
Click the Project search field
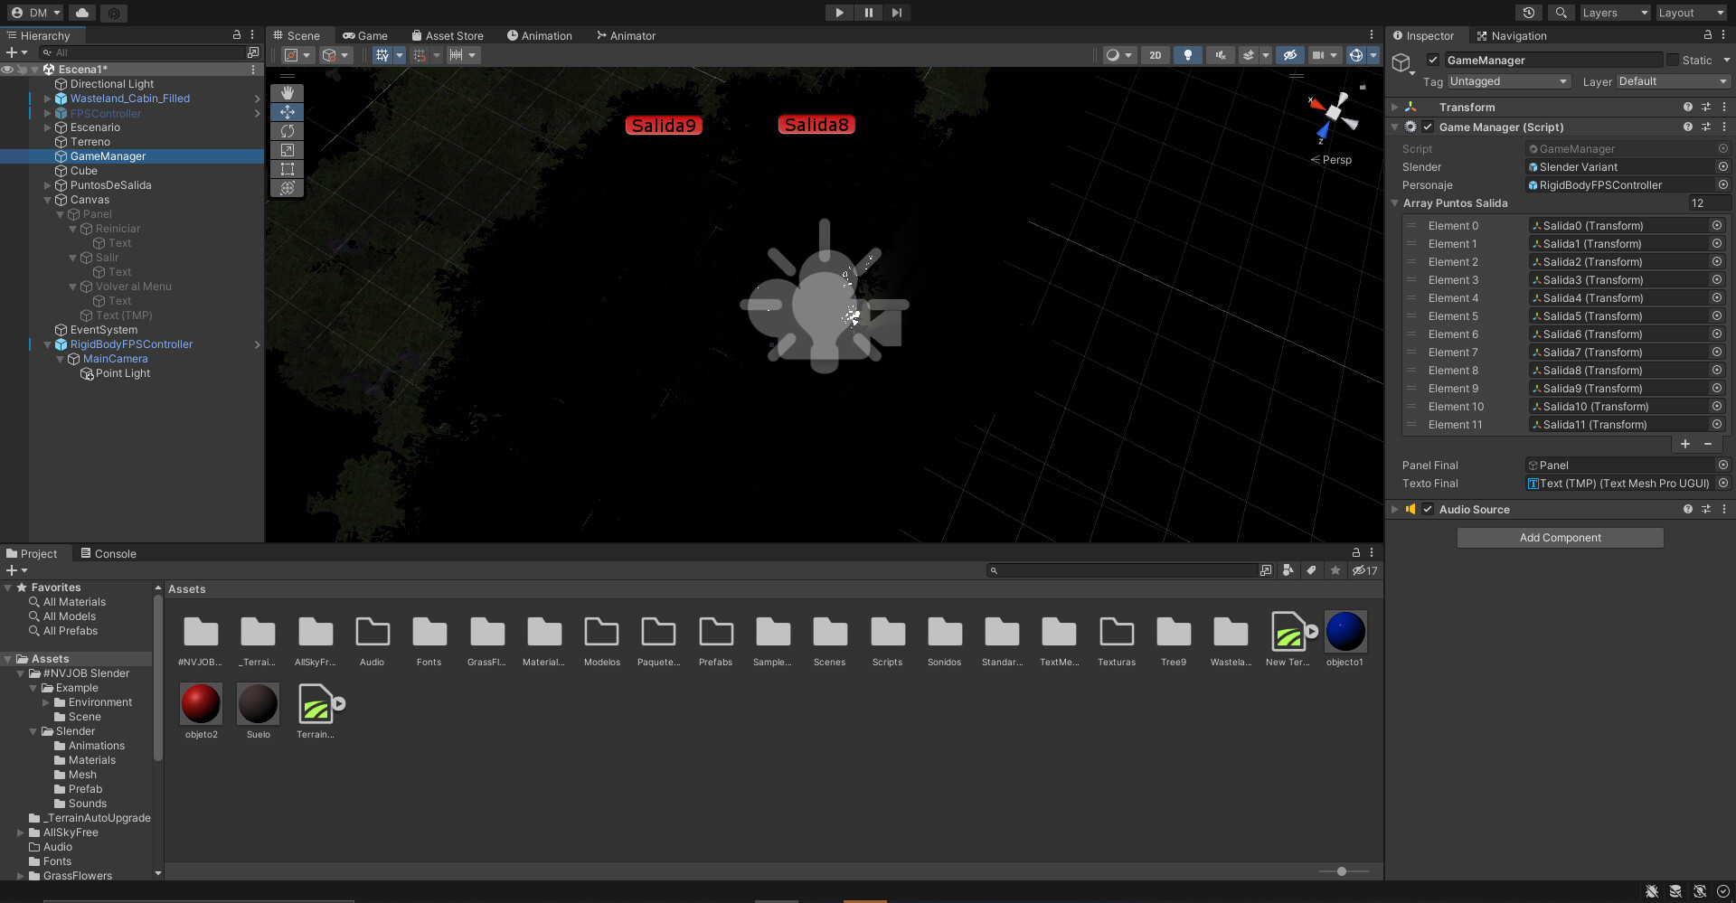(1123, 570)
